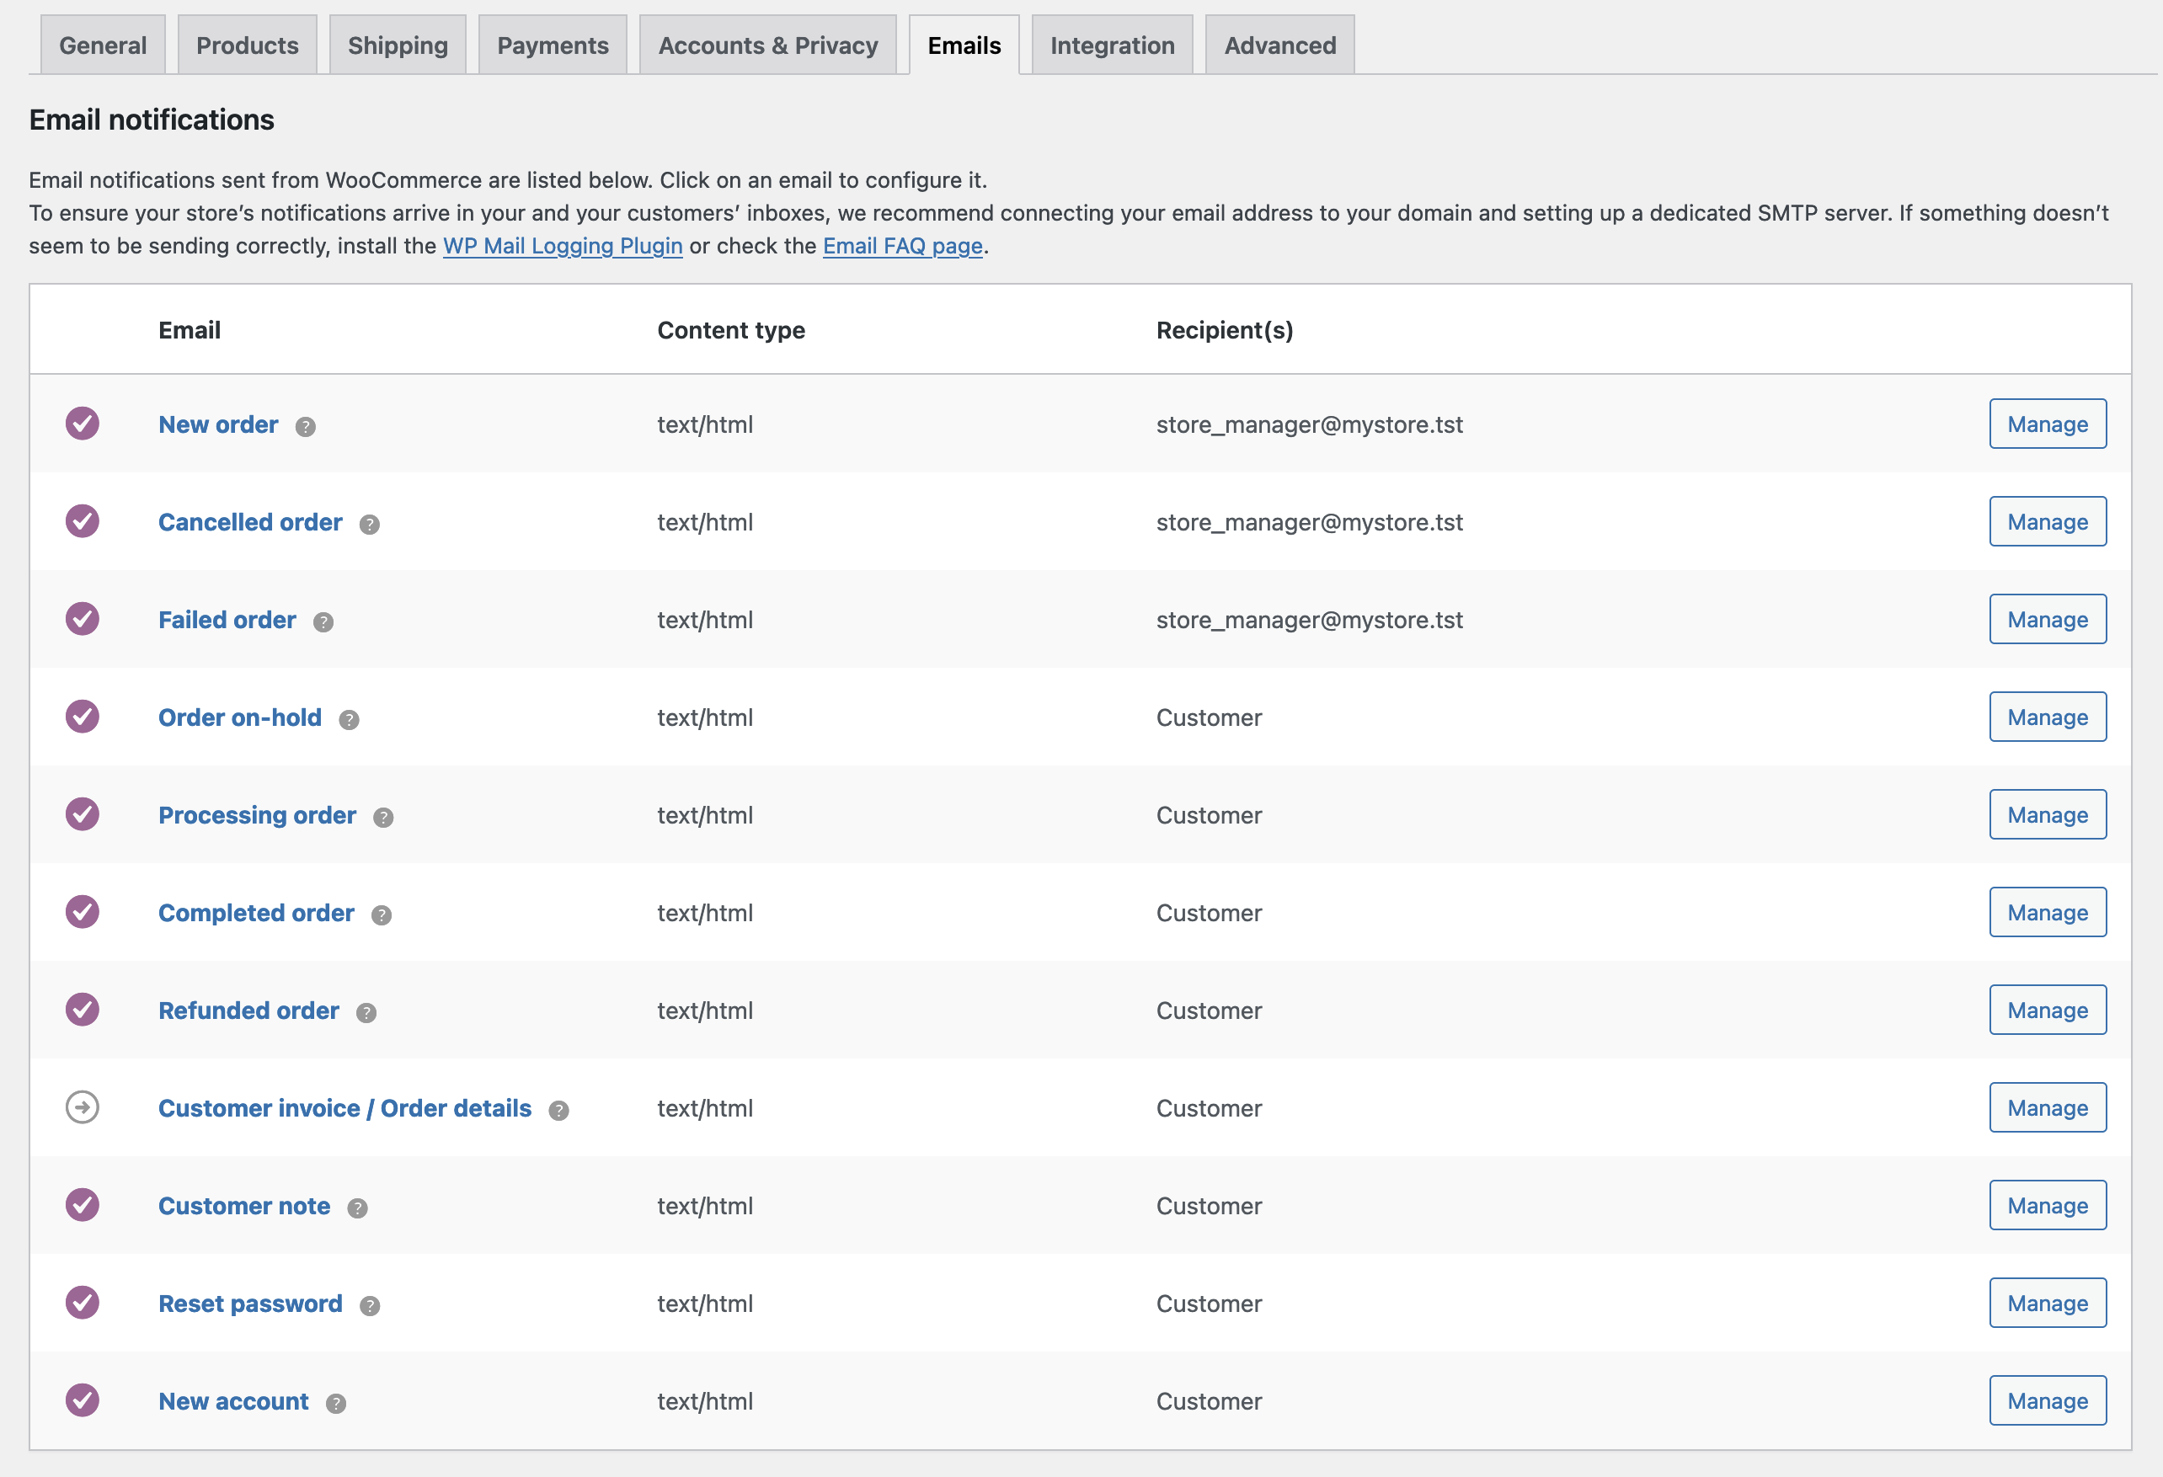Switch to the Products tab

tap(246, 44)
